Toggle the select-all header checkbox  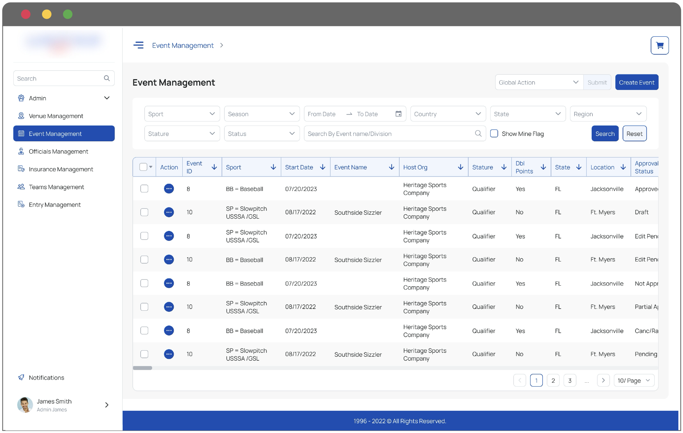coord(143,167)
